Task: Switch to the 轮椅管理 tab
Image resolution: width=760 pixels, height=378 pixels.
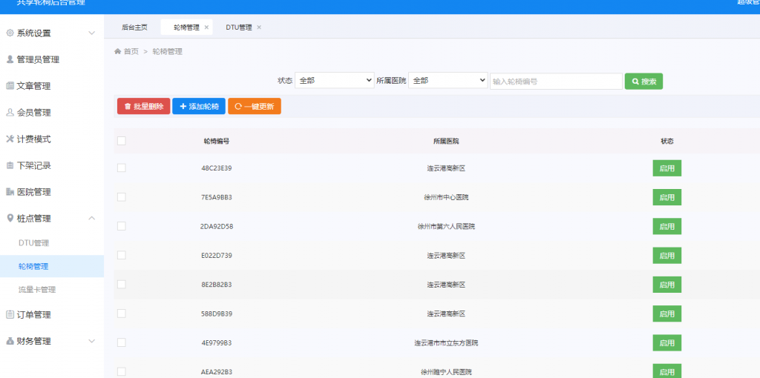Action: coord(186,27)
